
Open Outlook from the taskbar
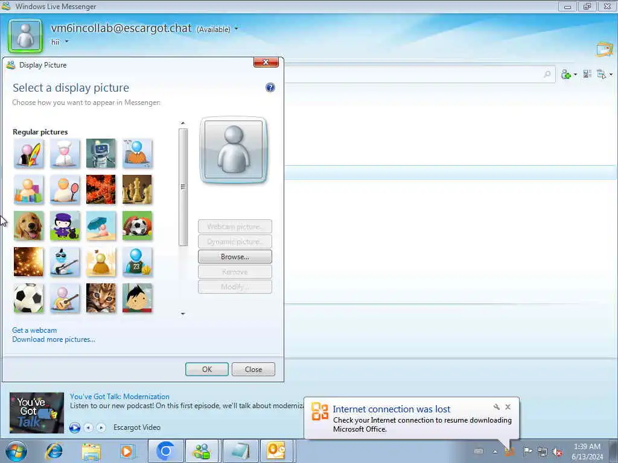pyautogui.click(x=276, y=451)
